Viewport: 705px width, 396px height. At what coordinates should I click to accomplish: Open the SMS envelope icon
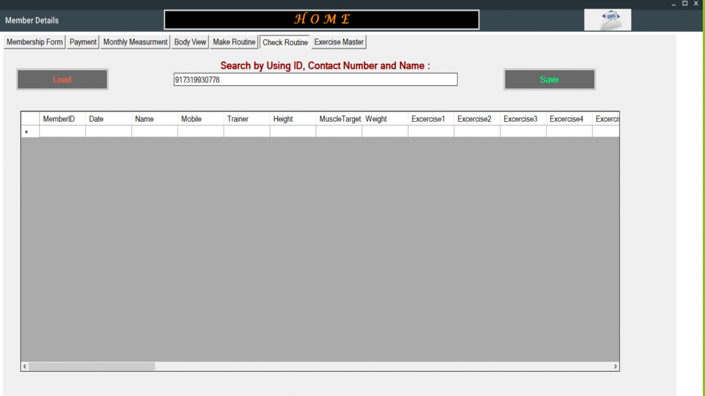608,20
